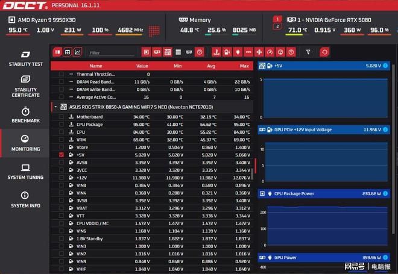Toggle the memory module source filter
The width and height of the screenshot is (398, 274).
tap(189, 52)
